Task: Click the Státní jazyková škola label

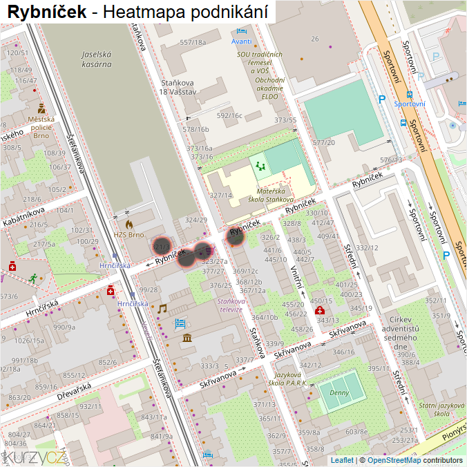Action: tap(441, 410)
